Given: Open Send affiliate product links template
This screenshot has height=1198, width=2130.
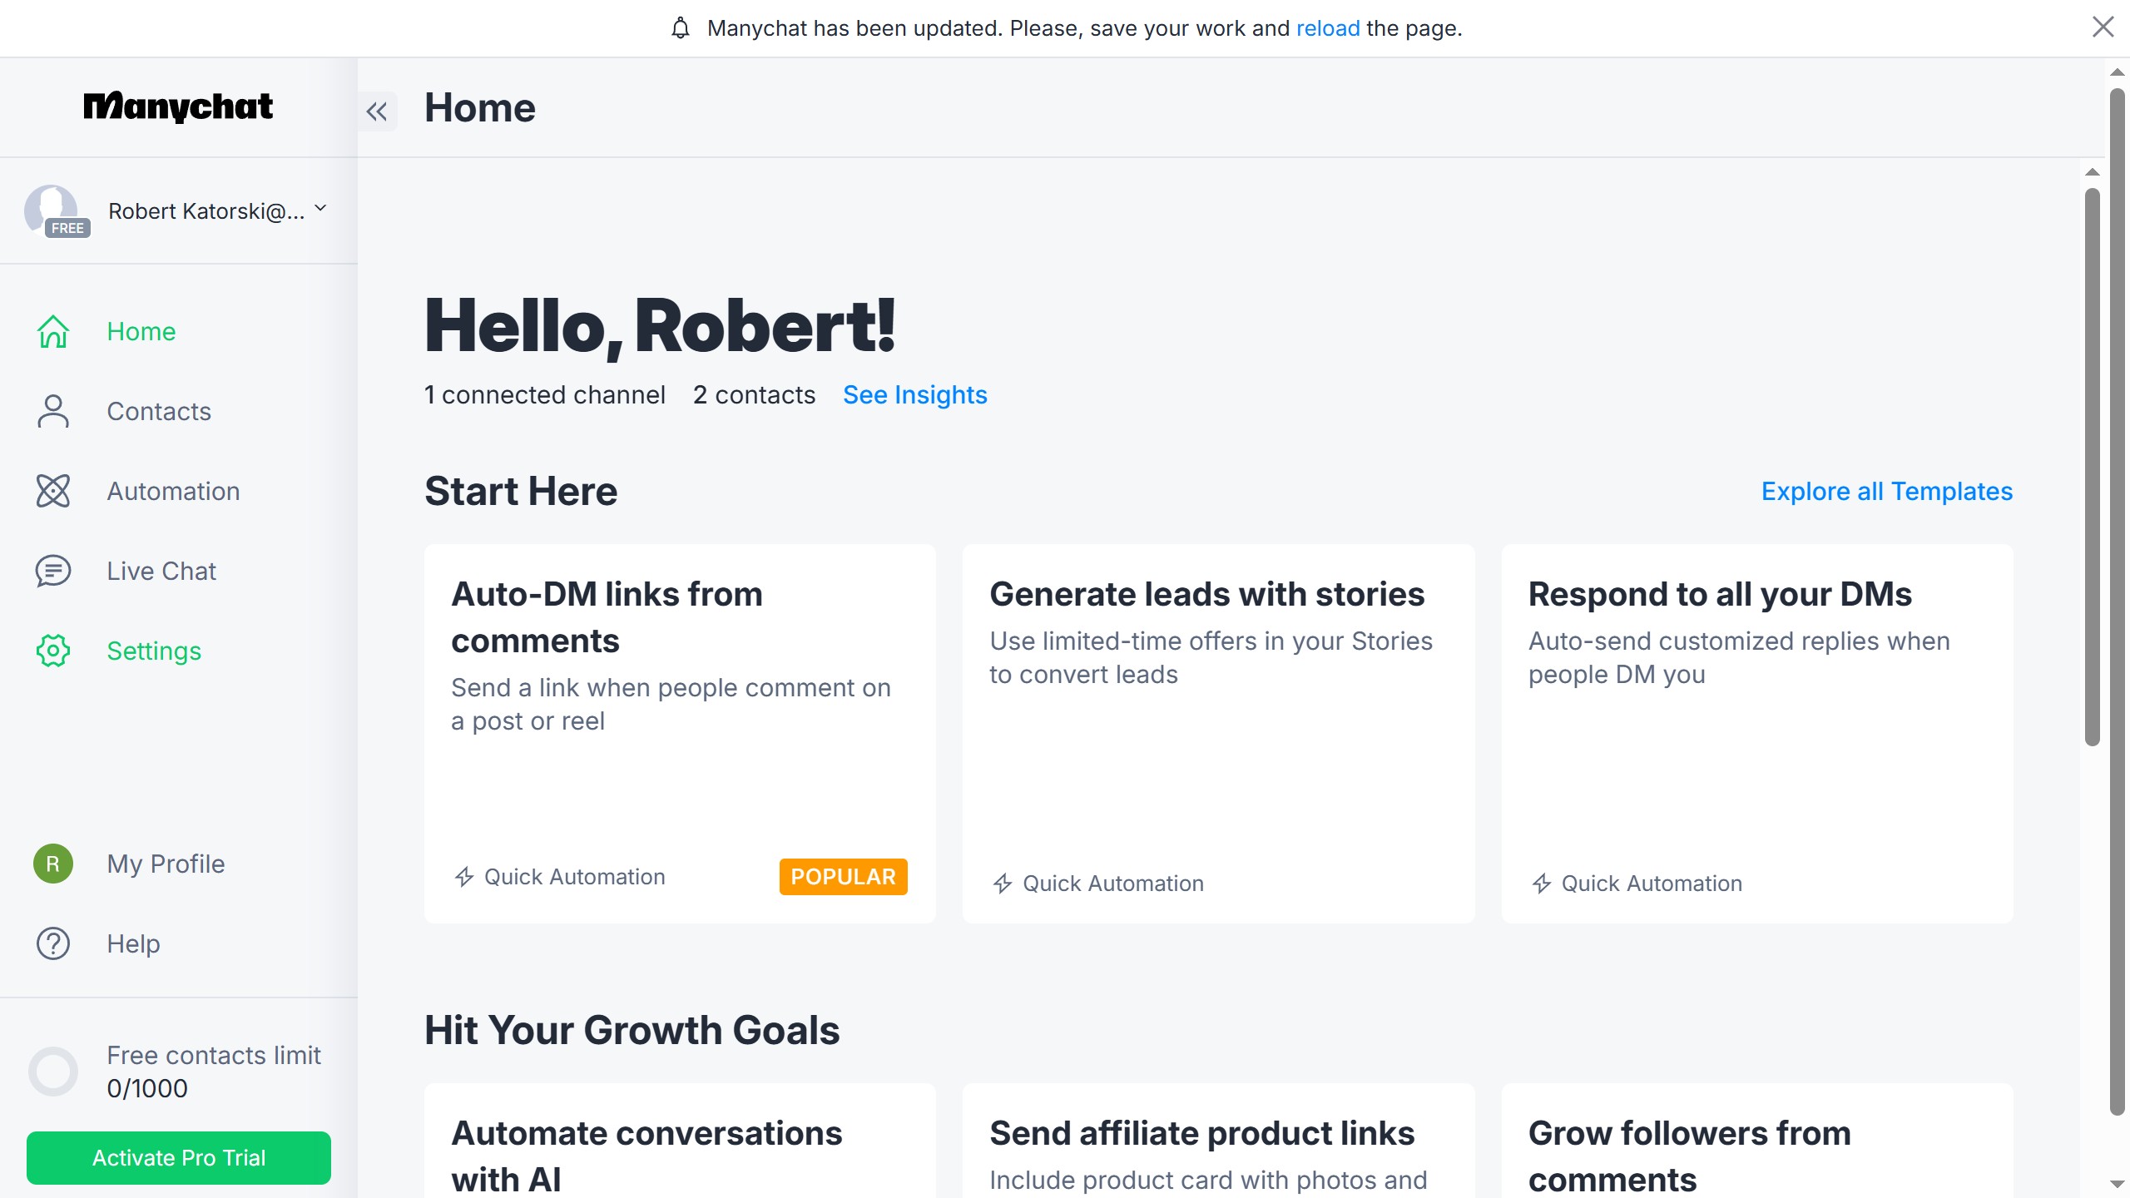Looking at the screenshot, I should point(1218,1141).
